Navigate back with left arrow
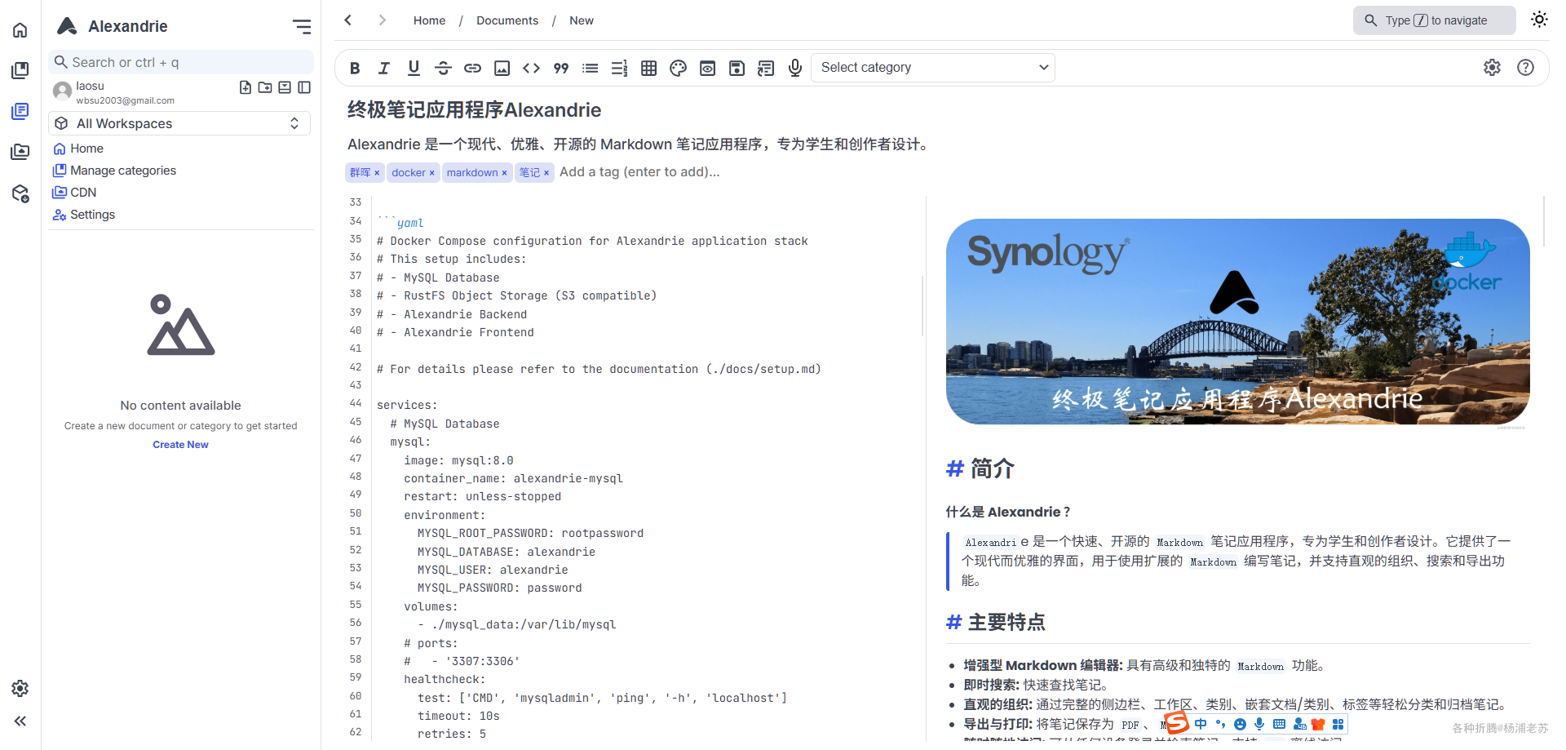The height and width of the screenshot is (750, 1566). pyautogui.click(x=348, y=20)
